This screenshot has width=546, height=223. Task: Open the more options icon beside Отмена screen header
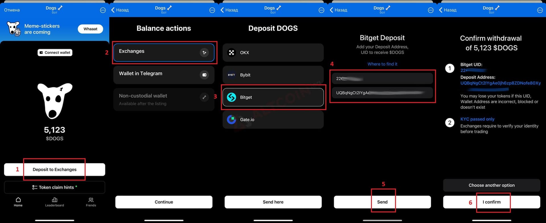pos(103,10)
